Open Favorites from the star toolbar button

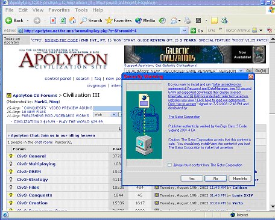118,20
